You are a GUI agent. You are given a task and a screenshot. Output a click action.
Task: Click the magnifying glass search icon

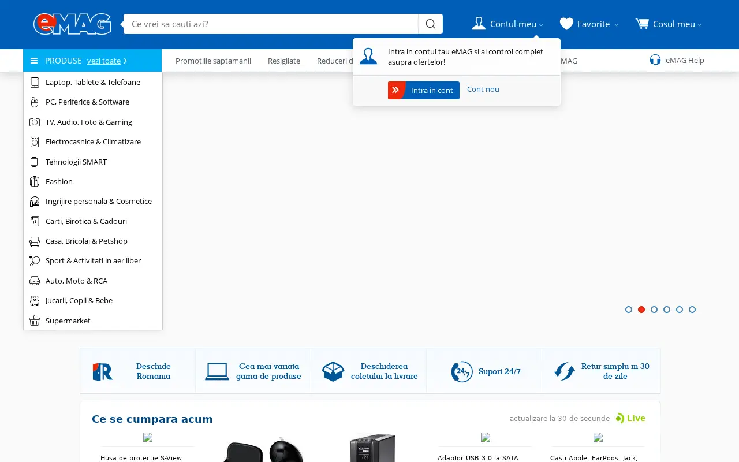431,24
